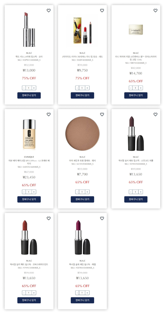This screenshot has height=312, width=165.
Task: Increase quantity of 락드 키스 lipstick
Action: [x=34, y=88]
